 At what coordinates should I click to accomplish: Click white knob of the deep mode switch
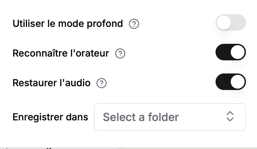[x=224, y=23]
